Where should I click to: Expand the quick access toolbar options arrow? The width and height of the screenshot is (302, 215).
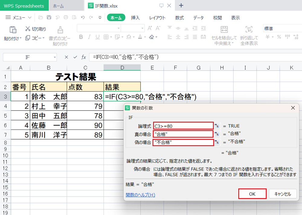(x=100, y=18)
